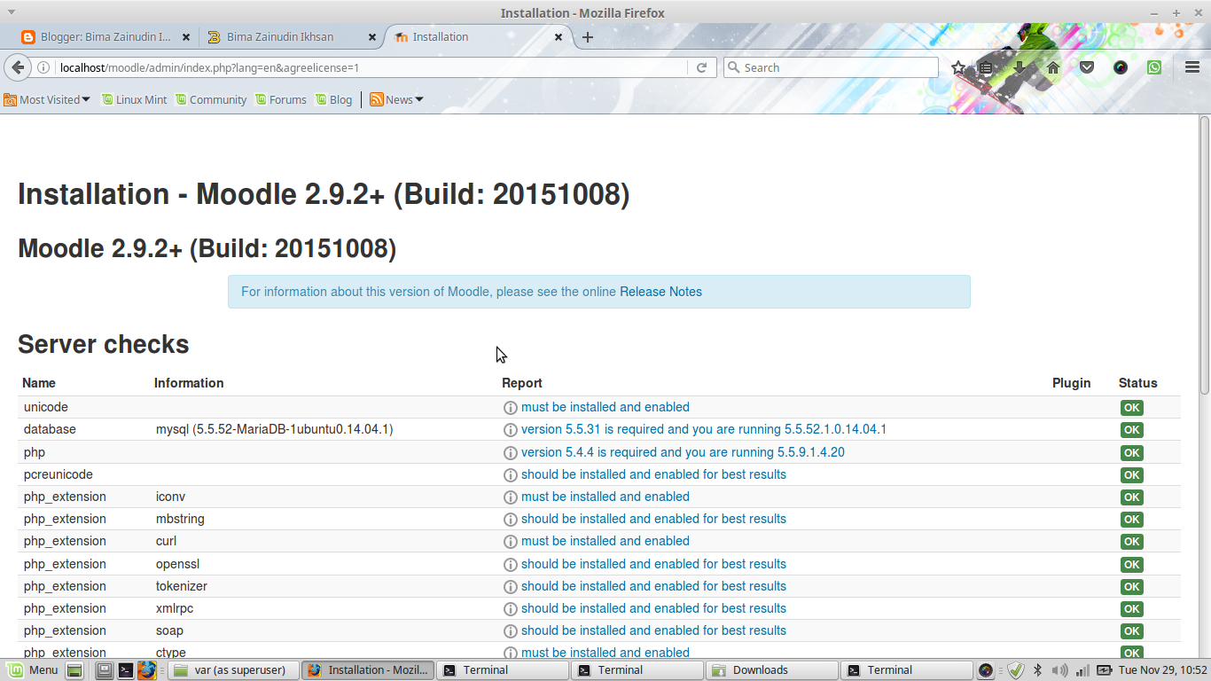Image resolution: width=1211 pixels, height=681 pixels.
Task: Switch to var (as superuser) window
Action: [232, 670]
